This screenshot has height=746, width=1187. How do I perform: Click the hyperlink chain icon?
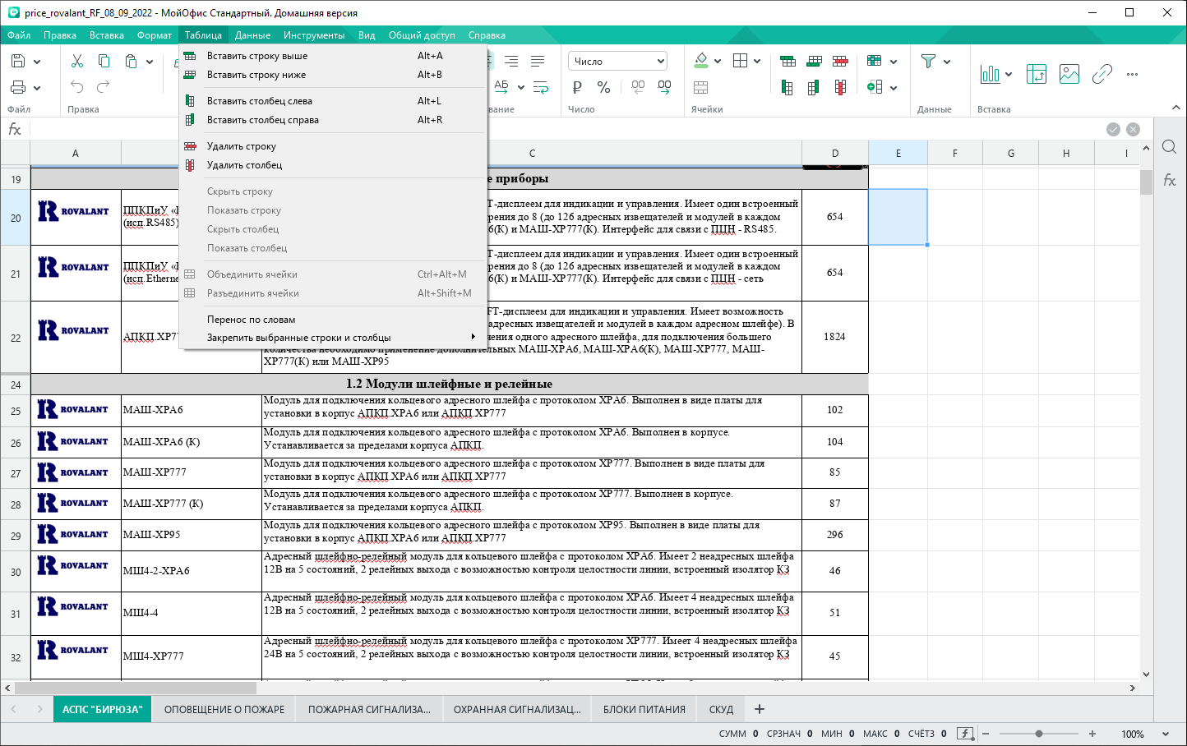1102,74
